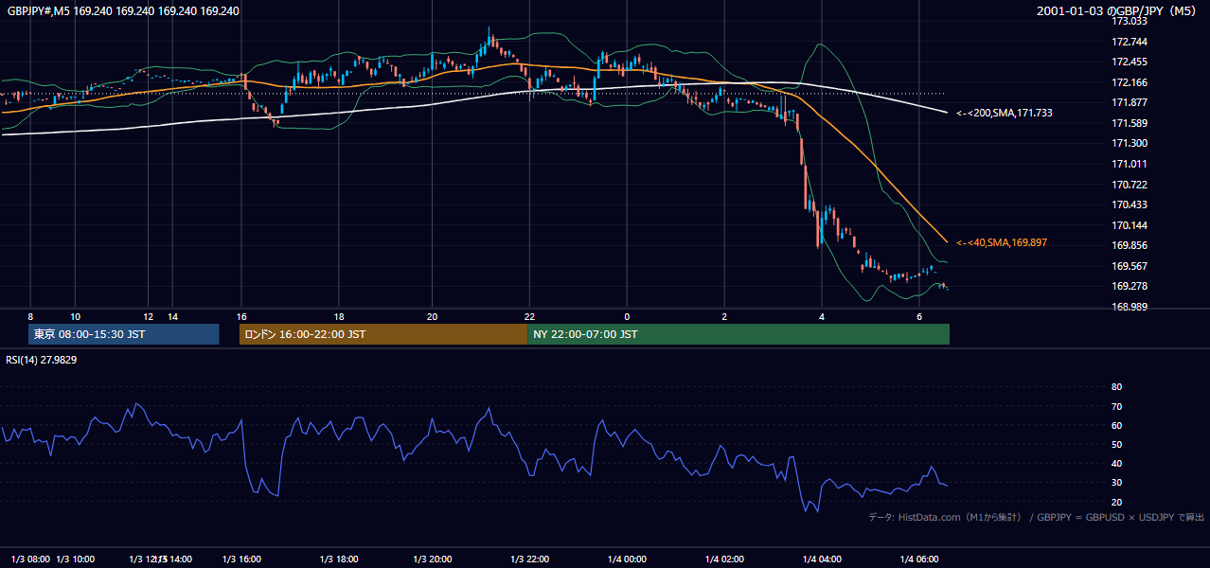Screen dimensions: 1210x568
Task: Click the ロンドン 16:00-22:00 JST session bar
Action: (x=383, y=334)
